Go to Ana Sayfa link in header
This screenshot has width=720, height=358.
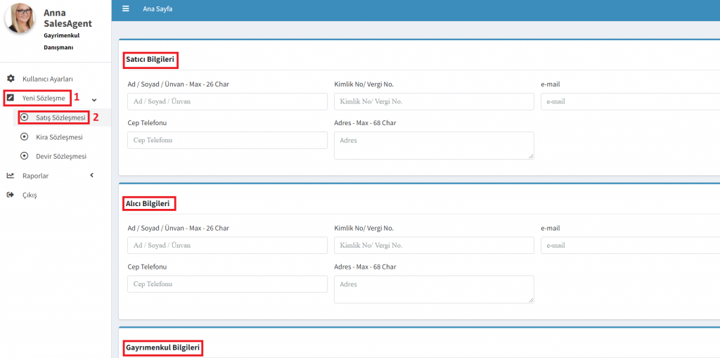point(157,9)
